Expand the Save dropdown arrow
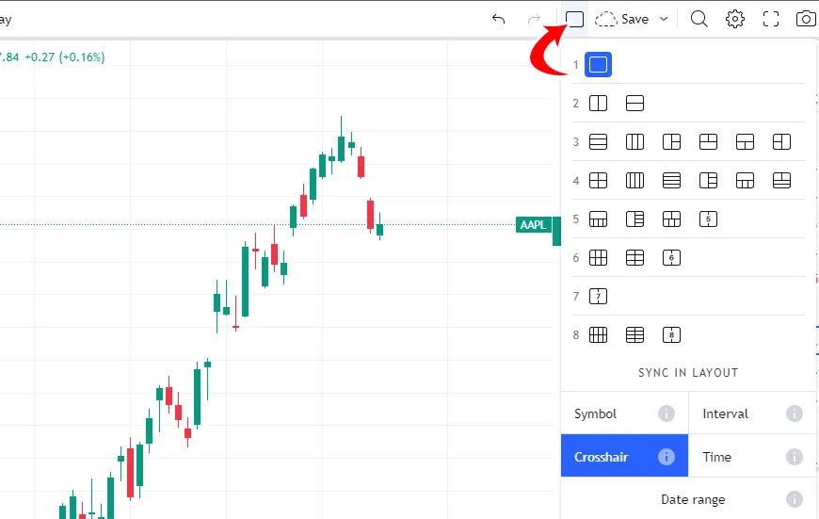 664,20
